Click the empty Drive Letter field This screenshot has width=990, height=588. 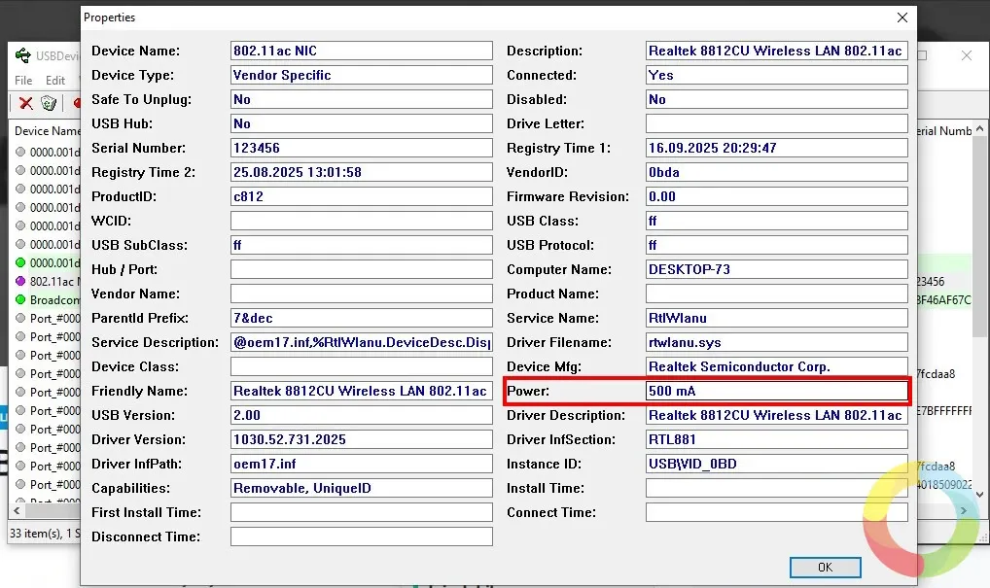coord(777,123)
